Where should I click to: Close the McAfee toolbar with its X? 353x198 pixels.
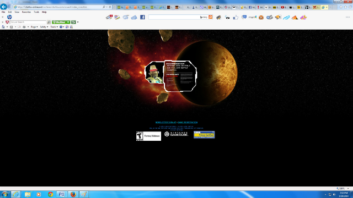pos(2,22)
